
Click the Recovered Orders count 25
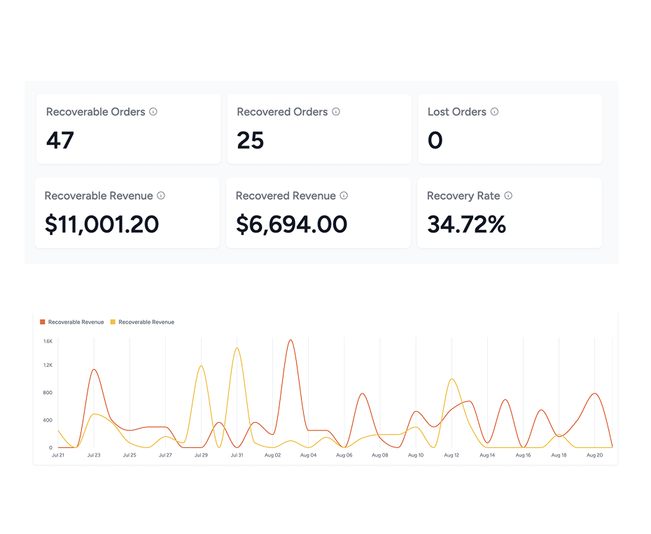pos(250,140)
